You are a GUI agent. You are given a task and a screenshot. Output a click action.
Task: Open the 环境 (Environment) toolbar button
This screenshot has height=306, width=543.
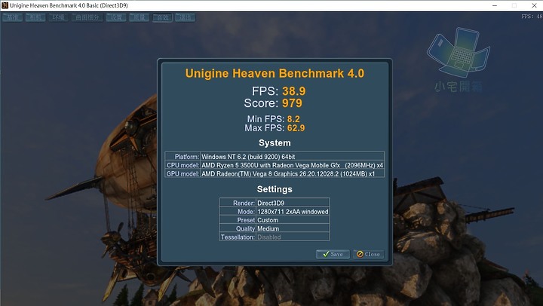59,17
